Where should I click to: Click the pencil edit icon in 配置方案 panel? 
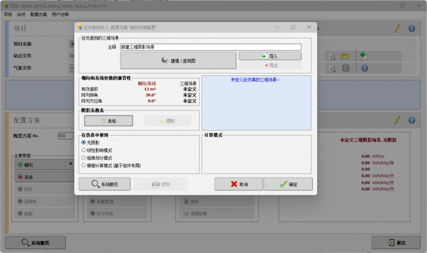[x=397, y=121]
